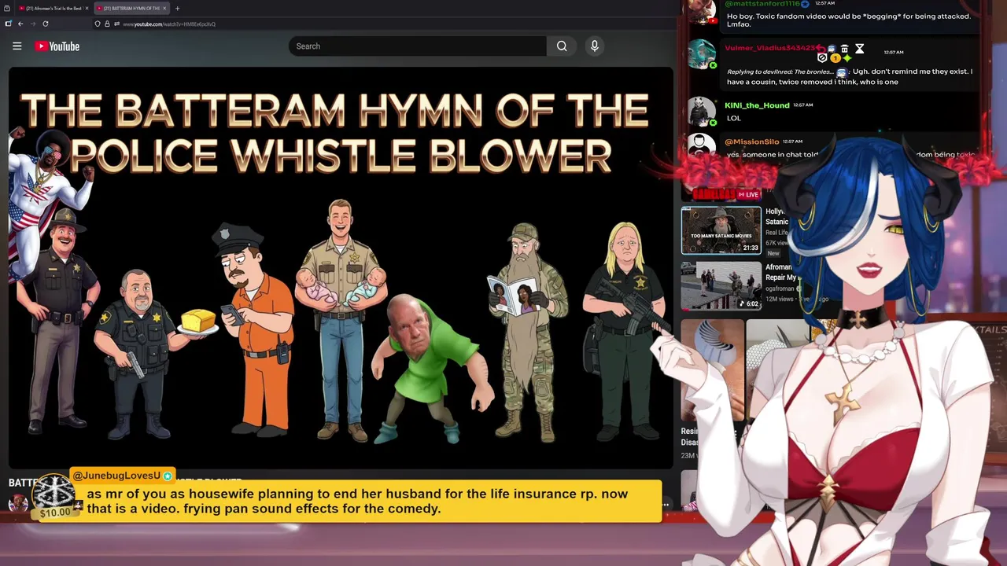The width and height of the screenshot is (1007, 566).
Task: Close the BATTERAM HYMN tab
Action: [x=164, y=8]
